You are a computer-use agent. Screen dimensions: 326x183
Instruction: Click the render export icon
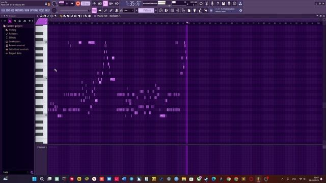point(229,4)
